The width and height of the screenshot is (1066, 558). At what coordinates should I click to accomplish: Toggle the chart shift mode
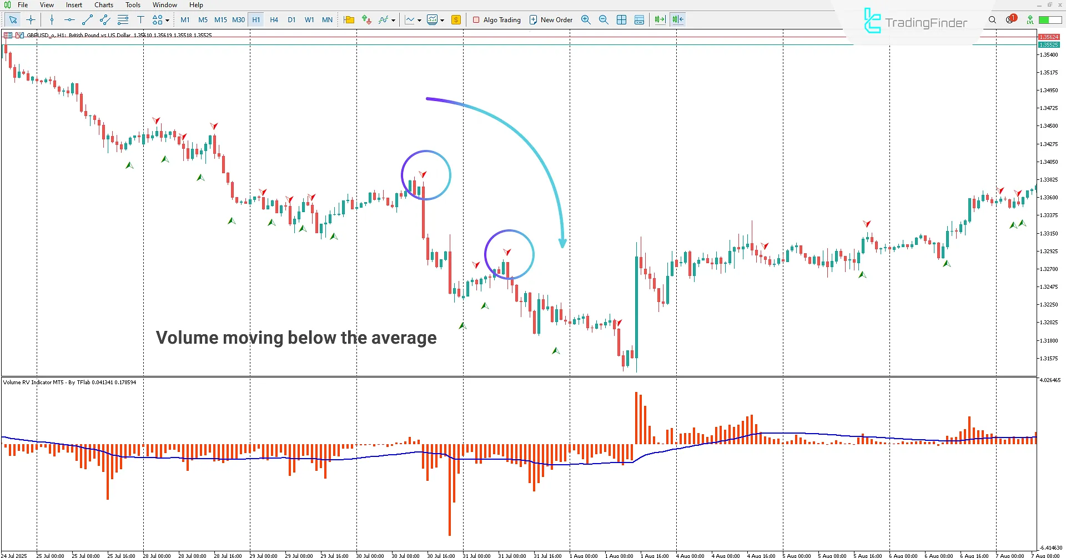677,19
